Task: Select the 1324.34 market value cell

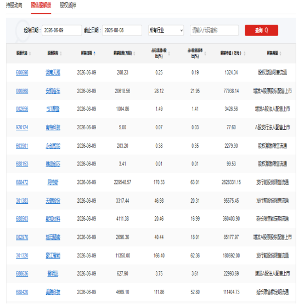Action: (231, 73)
